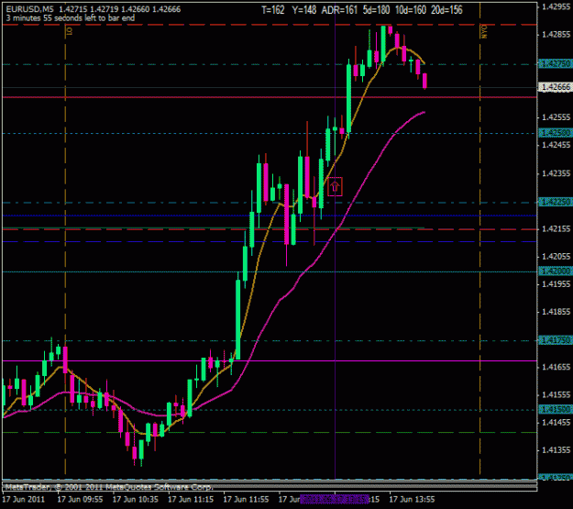The width and height of the screenshot is (573, 509).
Task: Click the '17 Jun 10:35' time label
Action: point(135,500)
